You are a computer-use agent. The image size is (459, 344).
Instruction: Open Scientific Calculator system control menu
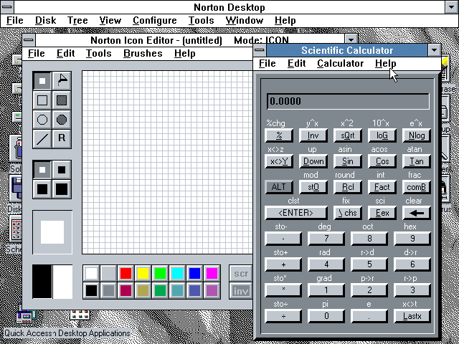[260, 50]
